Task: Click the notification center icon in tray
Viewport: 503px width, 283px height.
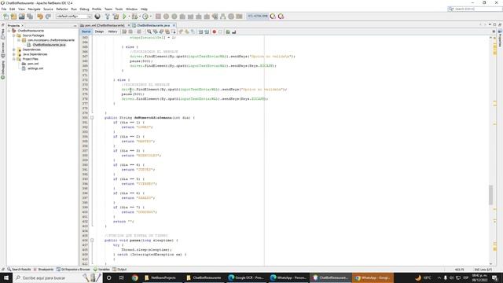Action: (494, 277)
